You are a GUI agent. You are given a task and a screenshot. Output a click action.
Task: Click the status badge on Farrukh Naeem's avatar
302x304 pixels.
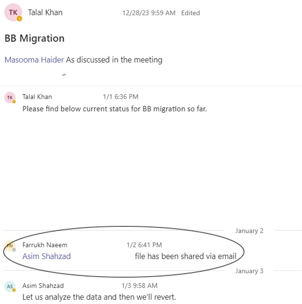click(14, 250)
